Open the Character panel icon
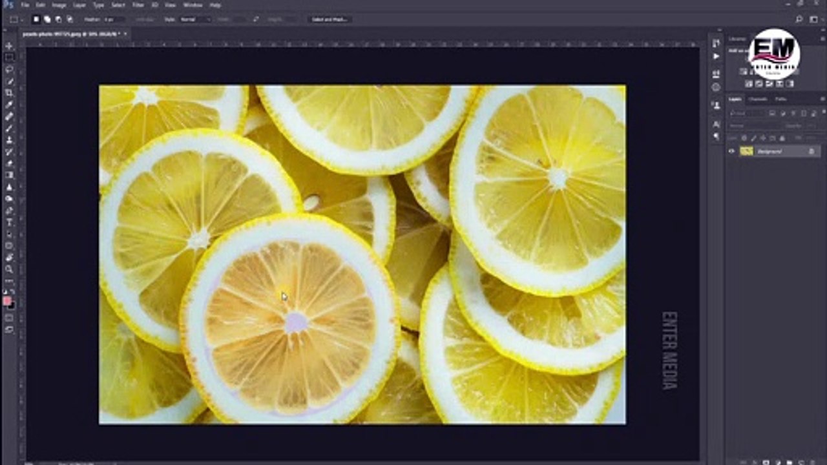 click(716, 123)
